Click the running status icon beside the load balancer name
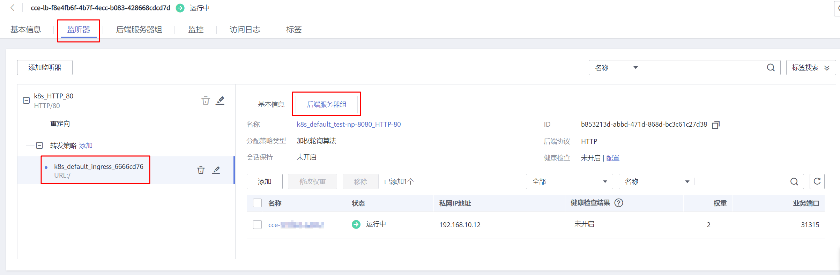840x275 pixels. (x=180, y=8)
